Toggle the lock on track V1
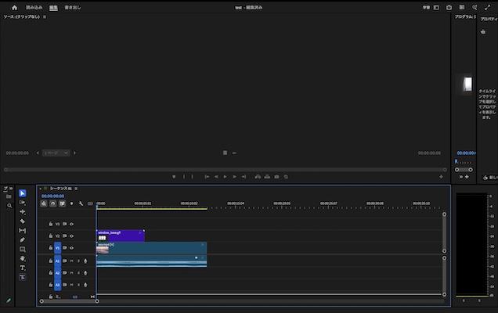This screenshot has height=313, width=498. (x=51, y=248)
